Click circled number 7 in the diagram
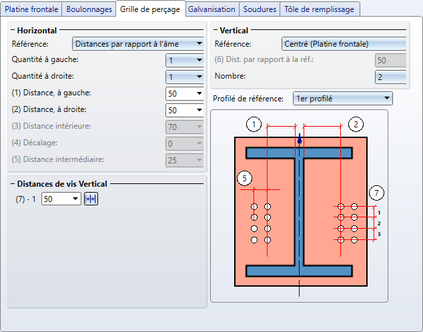Viewport: 423px width, 332px height. pos(377,193)
